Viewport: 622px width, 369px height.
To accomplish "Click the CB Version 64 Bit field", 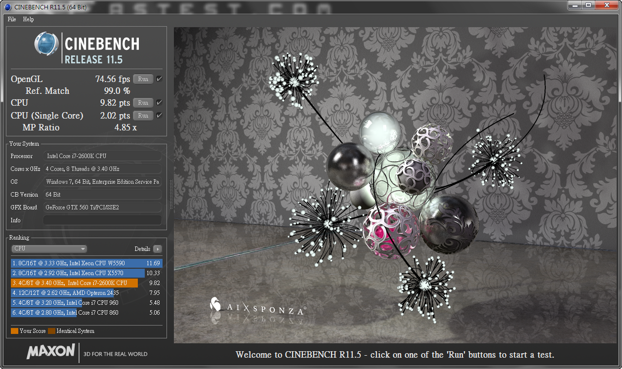I will tap(102, 195).
